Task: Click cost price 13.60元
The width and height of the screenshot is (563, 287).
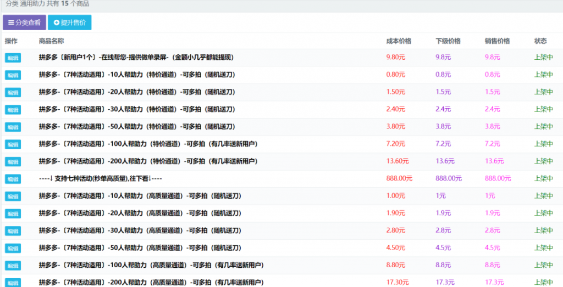Action: tap(398, 161)
